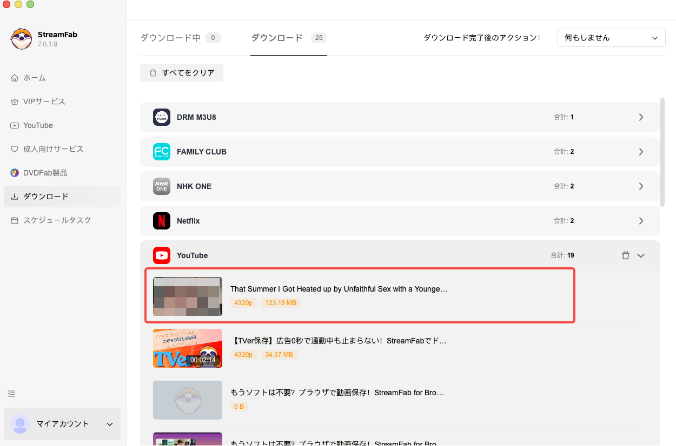This screenshot has height=446, width=676.
Task: Click the Netflix group title
Action: 188,221
